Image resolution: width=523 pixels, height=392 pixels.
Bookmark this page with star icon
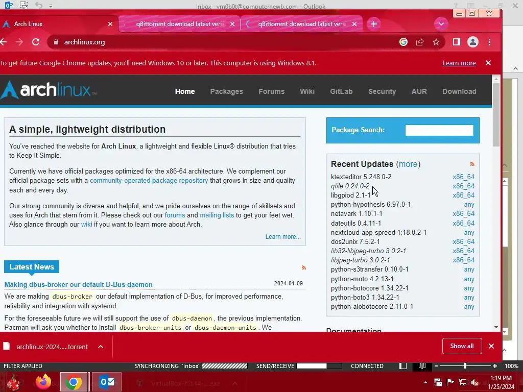pyautogui.click(x=436, y=42)
